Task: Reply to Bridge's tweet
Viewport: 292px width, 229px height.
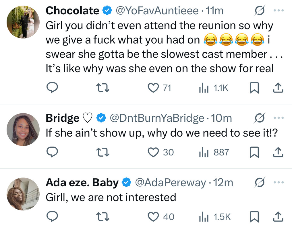Action: tap(52, 152)
